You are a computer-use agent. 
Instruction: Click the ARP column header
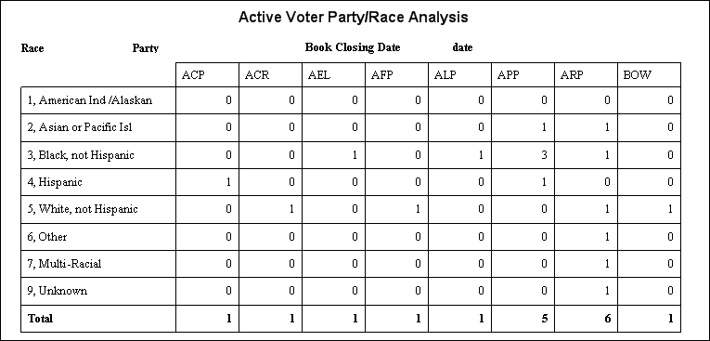coord(573,75)
